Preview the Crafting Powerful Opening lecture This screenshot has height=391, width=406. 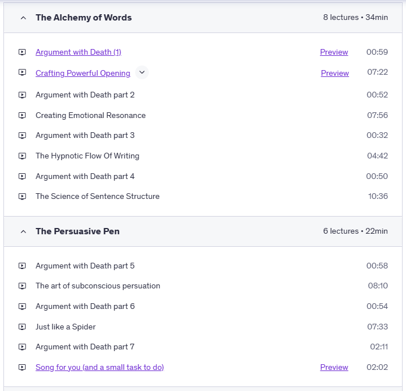pyautogui.click(x=335, y=73)
